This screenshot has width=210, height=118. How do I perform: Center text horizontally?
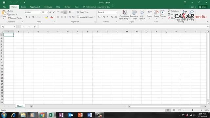62,17
